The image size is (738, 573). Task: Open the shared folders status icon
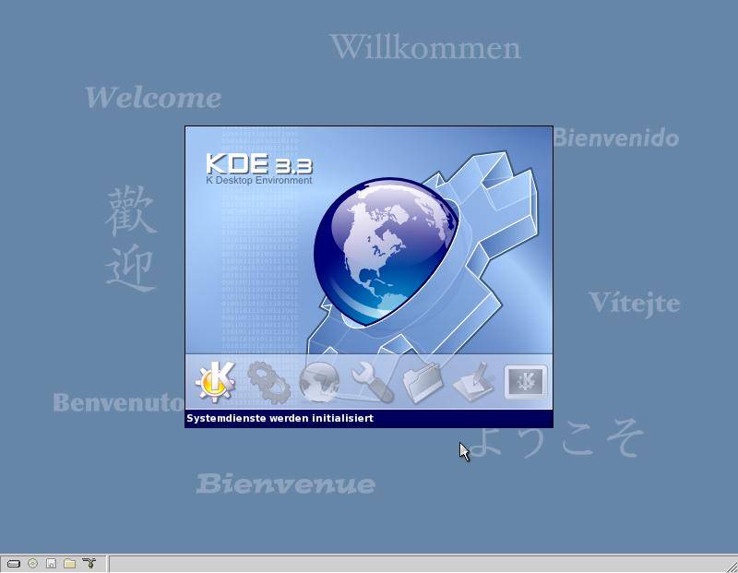pyautogui.click(x=70, y=563)
